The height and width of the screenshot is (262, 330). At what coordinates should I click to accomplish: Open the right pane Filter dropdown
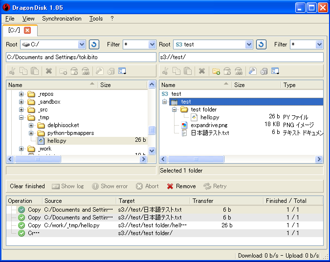click(319, 44)
